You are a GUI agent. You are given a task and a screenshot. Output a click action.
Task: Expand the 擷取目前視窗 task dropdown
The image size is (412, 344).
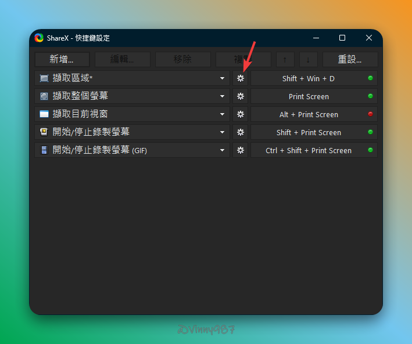tap(222, 114)
